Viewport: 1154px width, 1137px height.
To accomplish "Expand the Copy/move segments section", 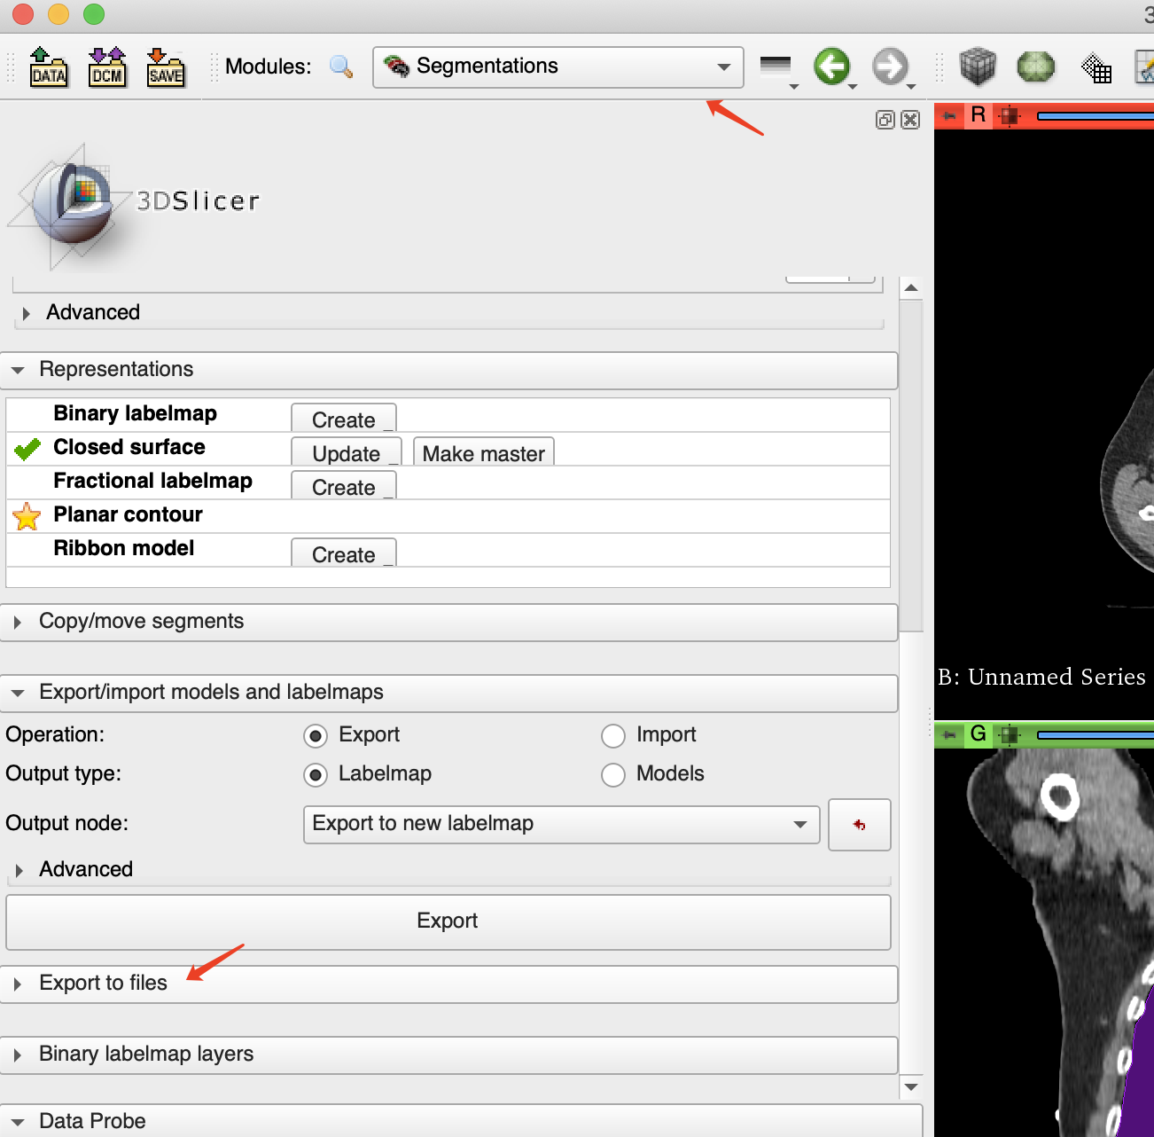I will pyautogui.click(x=140, y=621).
